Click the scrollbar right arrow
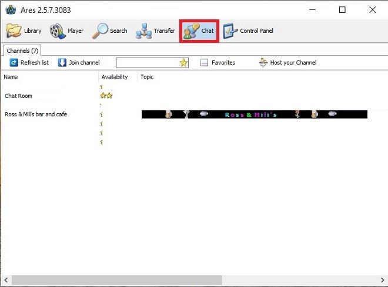388x287 pixels. (382, 280)
